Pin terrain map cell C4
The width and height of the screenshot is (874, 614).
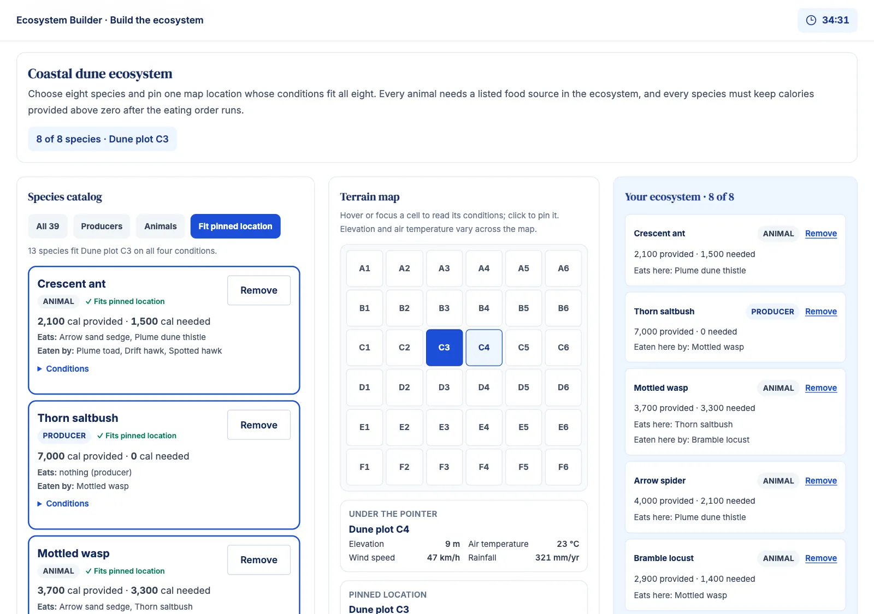484,348
